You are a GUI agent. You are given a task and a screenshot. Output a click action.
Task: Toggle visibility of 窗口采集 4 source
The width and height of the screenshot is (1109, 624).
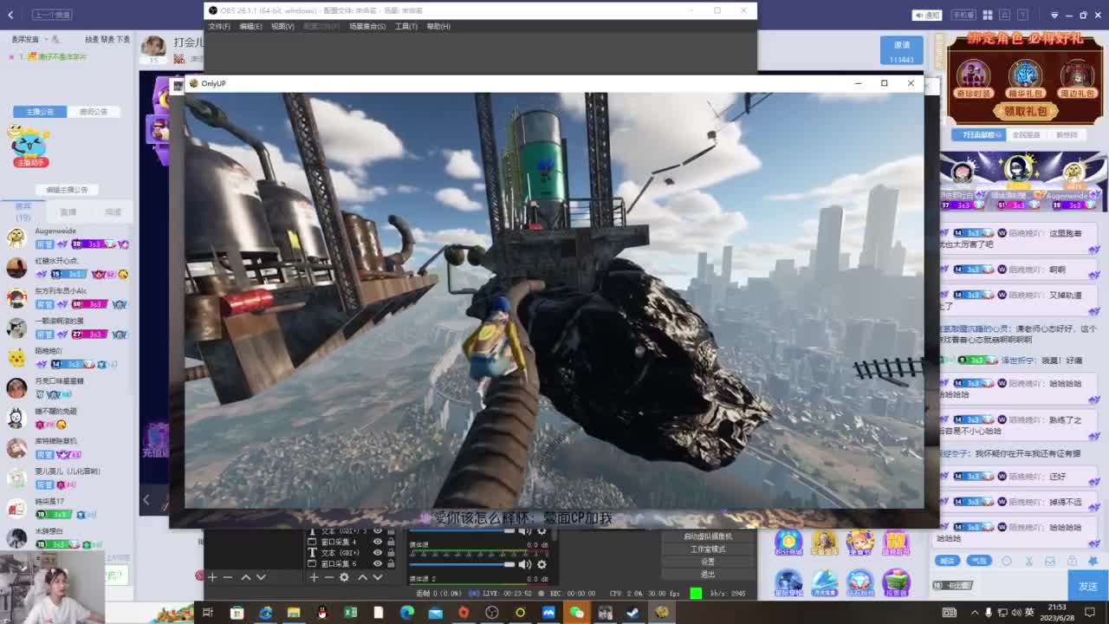pos(378,542)
